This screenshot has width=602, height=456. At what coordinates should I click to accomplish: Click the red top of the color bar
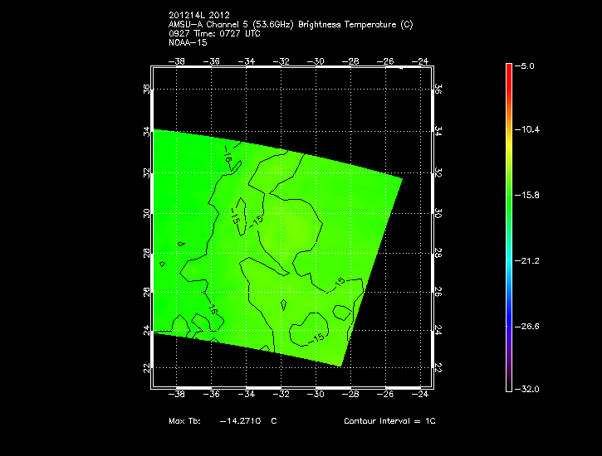coord(508,69)
